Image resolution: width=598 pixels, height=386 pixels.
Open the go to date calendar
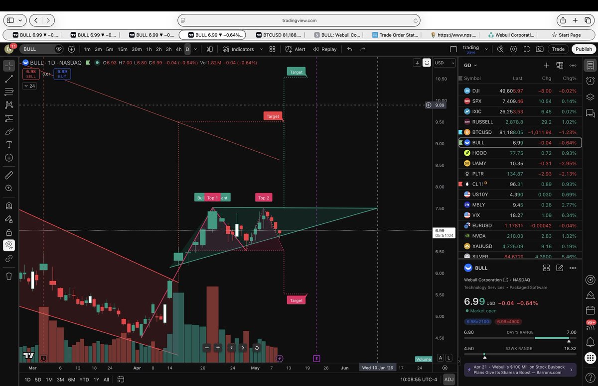pyautogui.click(x=120, y=380)
